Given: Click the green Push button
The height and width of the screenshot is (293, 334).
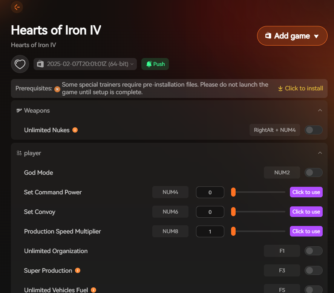Looking at the screenshot, I should point(155,64).
